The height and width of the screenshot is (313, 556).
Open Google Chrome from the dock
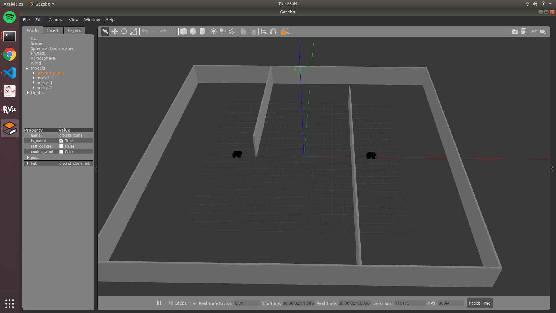tap(10, 54)
